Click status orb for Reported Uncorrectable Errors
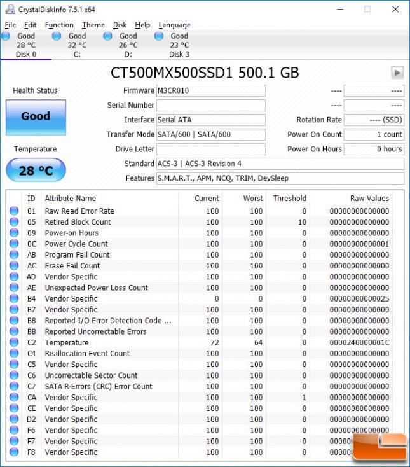 pos(14,331)
